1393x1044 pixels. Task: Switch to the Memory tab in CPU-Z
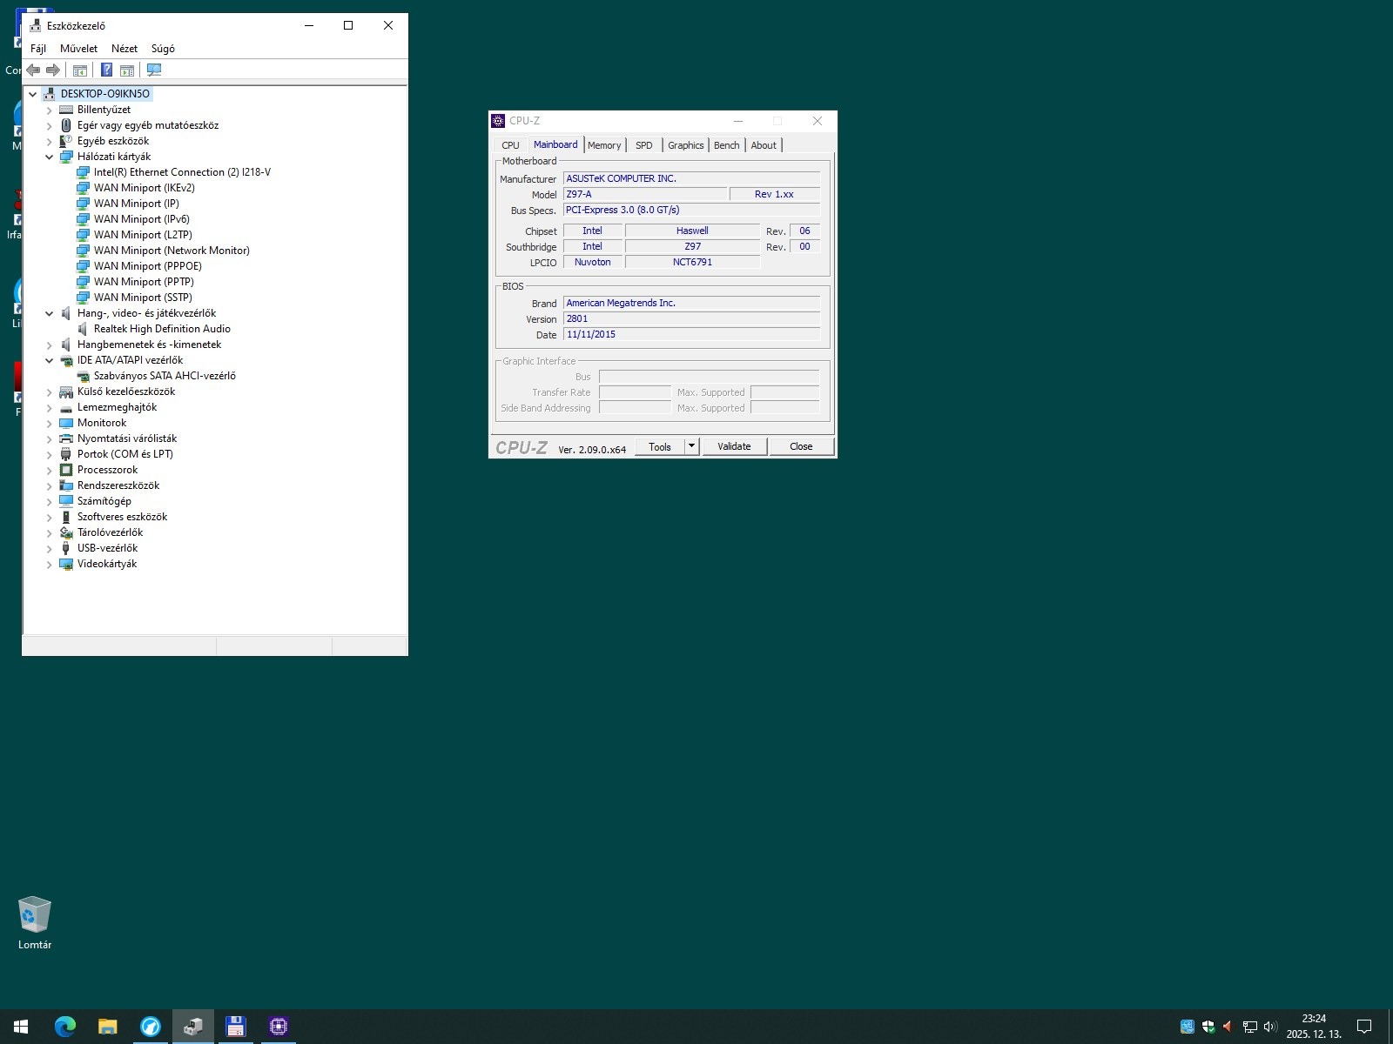tap(604, 145)
